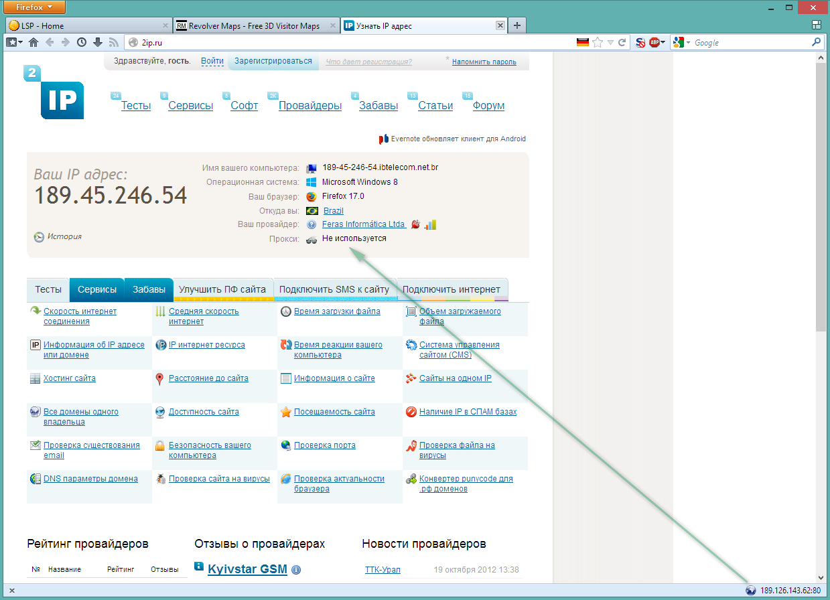The height and width of the screenshot is (600, 830).
Task: Open the Статьи navigation link
Action: [x=435, y=106]
